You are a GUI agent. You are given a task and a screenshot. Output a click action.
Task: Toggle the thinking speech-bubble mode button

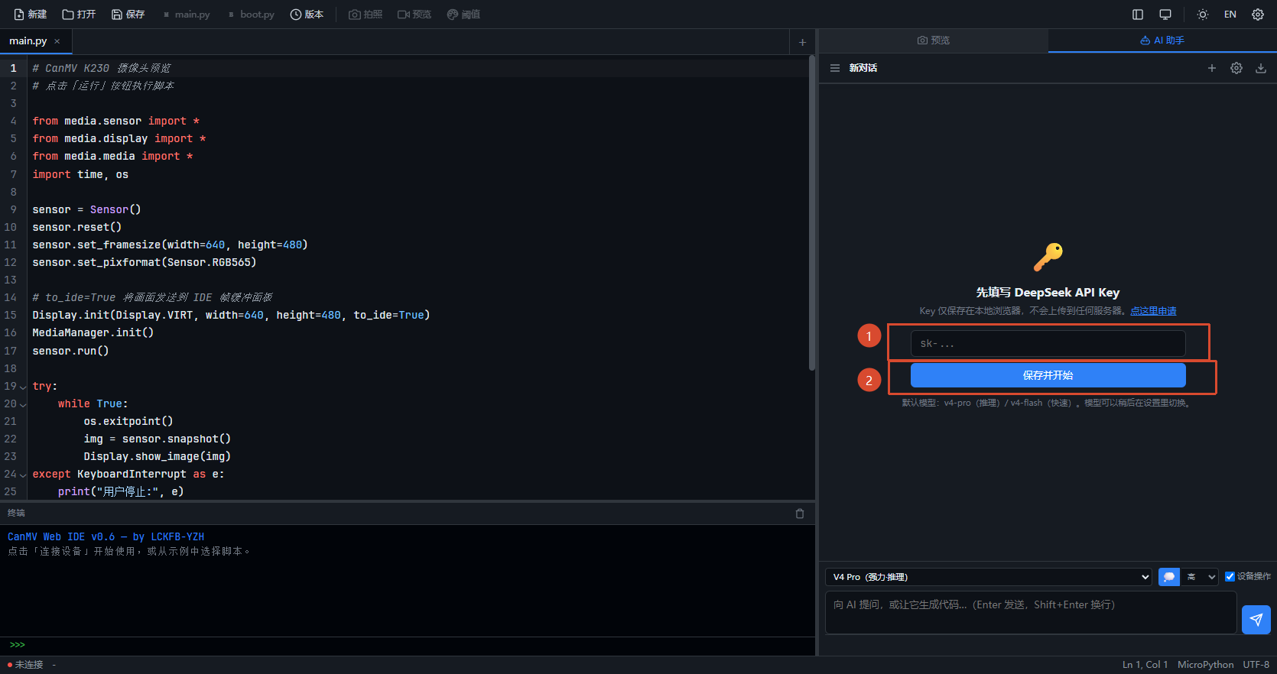[x=1169, y=577]
